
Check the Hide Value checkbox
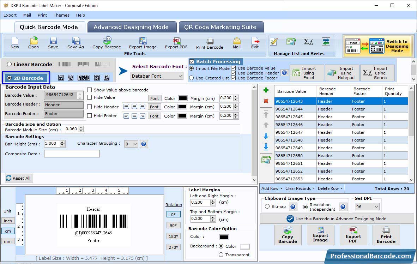[x=90, y=97]
